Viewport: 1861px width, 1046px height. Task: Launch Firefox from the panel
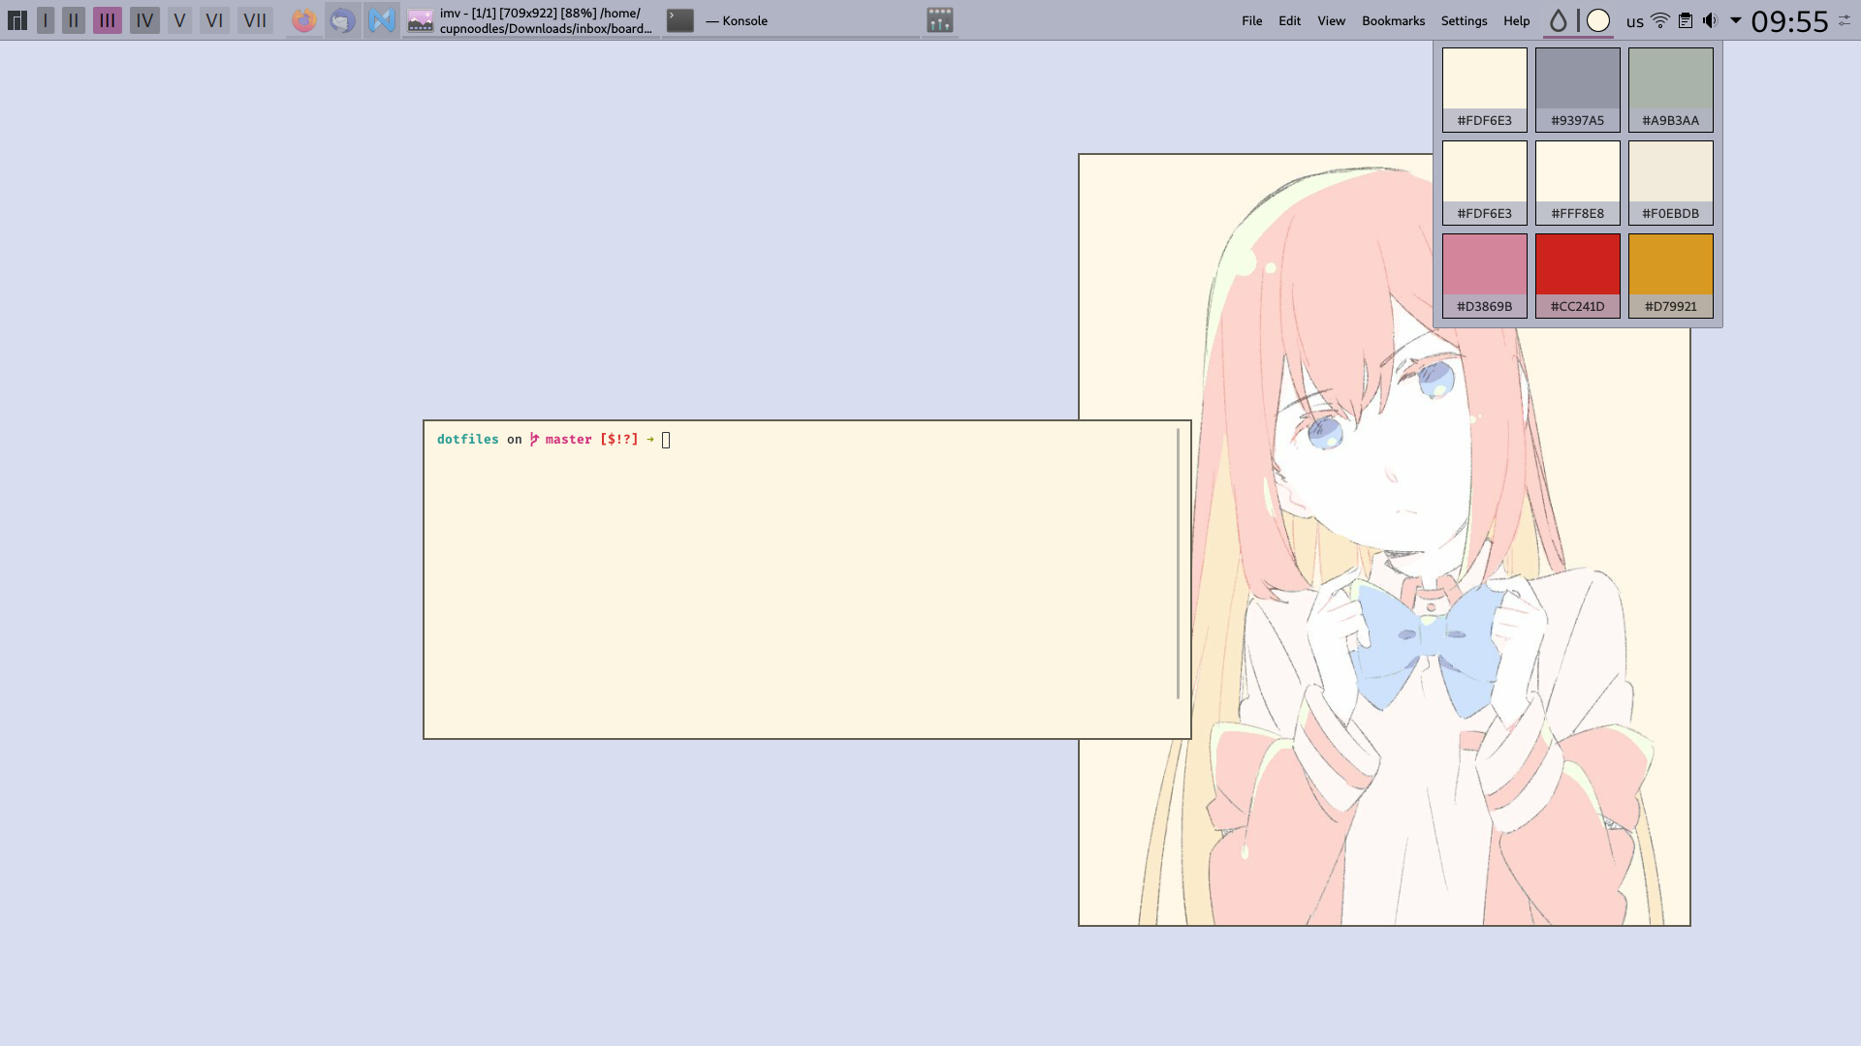click(304, 20)
